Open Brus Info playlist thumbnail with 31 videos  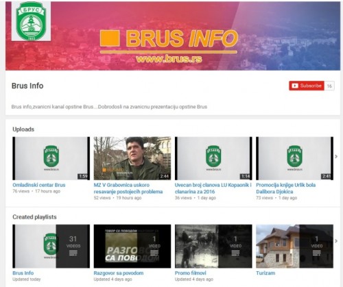tap(51, 246)
